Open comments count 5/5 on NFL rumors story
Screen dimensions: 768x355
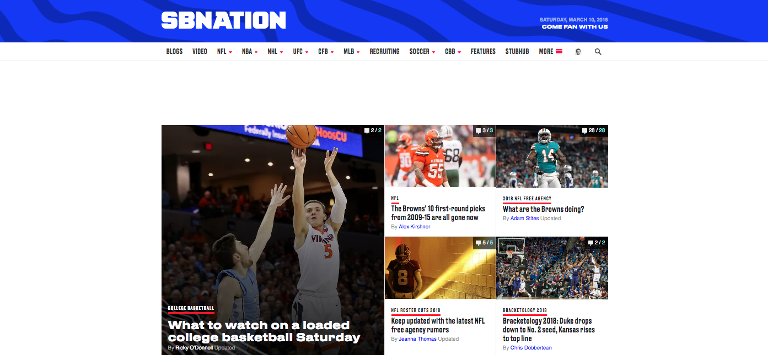coord(484,242)
